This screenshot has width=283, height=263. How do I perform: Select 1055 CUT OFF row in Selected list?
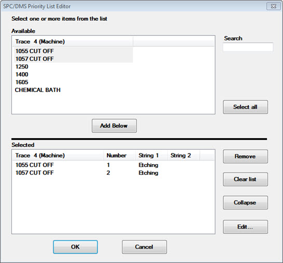(113, 165)
